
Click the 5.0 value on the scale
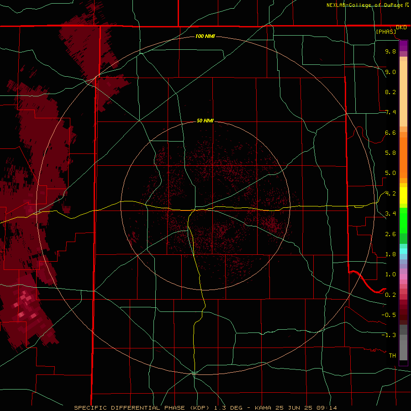coord(390,173)
